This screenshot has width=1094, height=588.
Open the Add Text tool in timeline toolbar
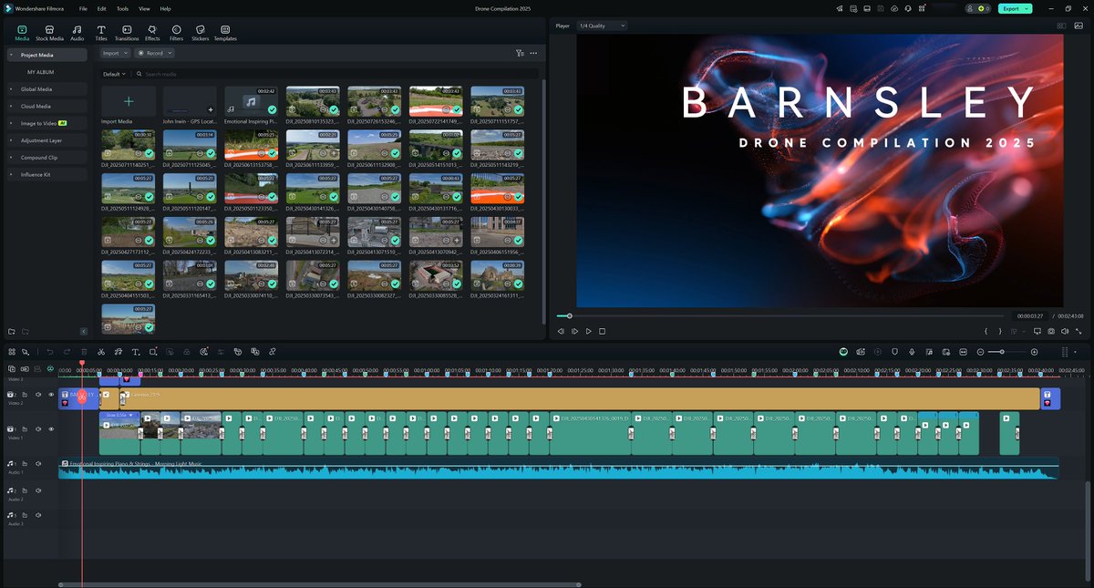click(136, 352)
